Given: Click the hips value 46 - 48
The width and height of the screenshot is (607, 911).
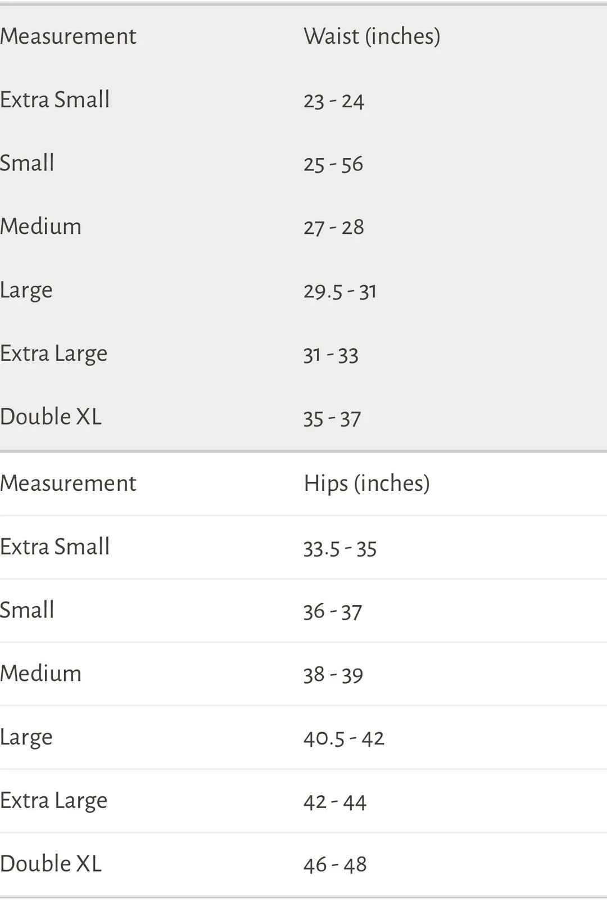Looking at the screenshot, I should [x=335, y=865].
